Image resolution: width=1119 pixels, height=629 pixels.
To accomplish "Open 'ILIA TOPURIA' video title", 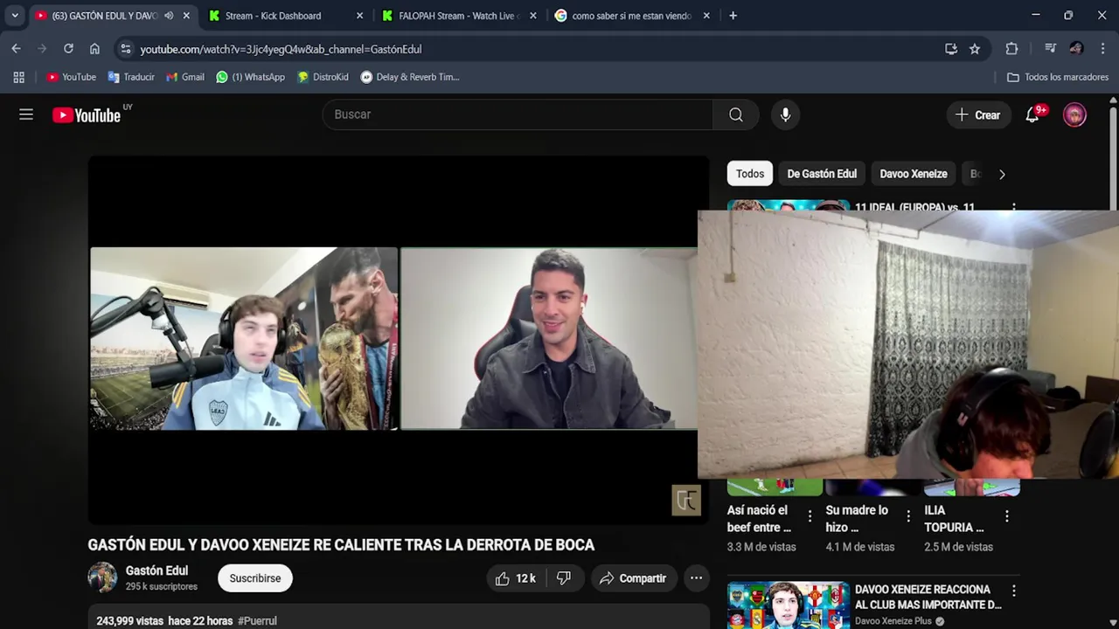I will [954, 519].
